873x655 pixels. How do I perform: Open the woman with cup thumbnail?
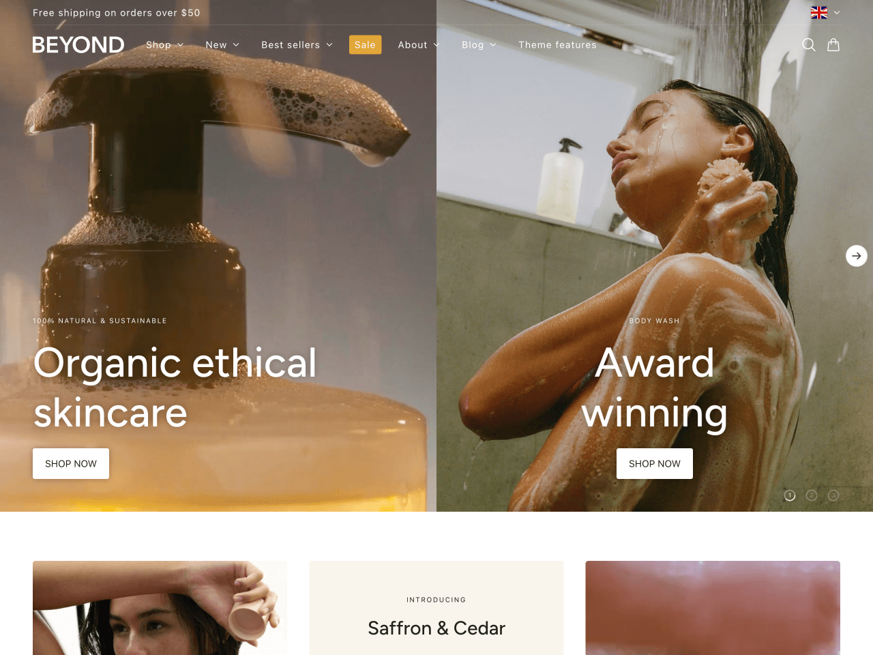pyautogui.click(x=160, y=608)
